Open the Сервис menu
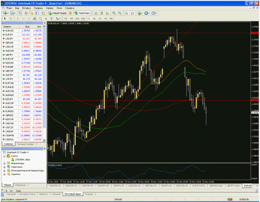This screenshot has height=202, width=260. click(50, 8)
